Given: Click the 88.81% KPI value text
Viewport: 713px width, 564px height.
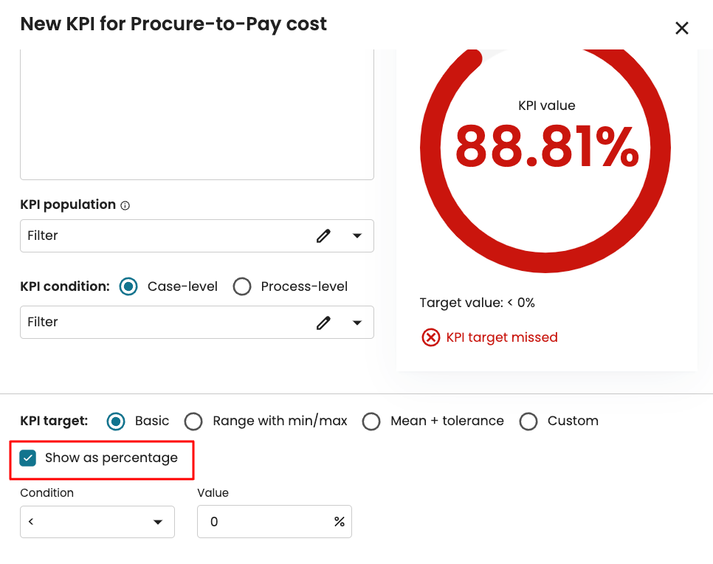Looking at the screenshot, I should 546,145.
